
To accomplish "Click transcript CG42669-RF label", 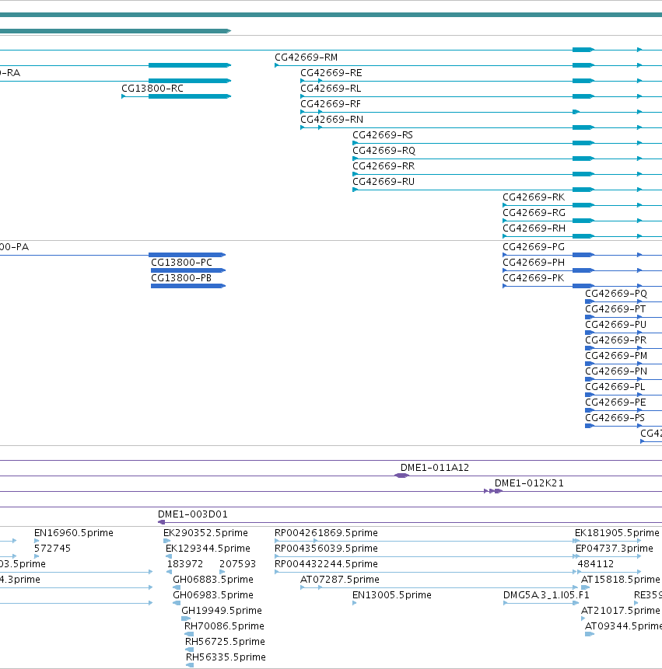I will click(331, 104).
